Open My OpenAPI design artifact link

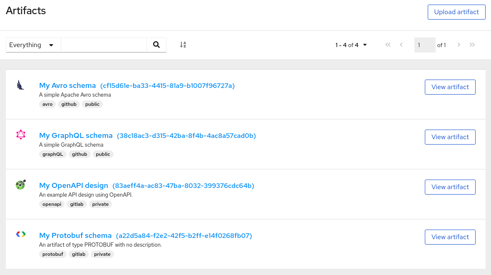click(x=74, y=185)
